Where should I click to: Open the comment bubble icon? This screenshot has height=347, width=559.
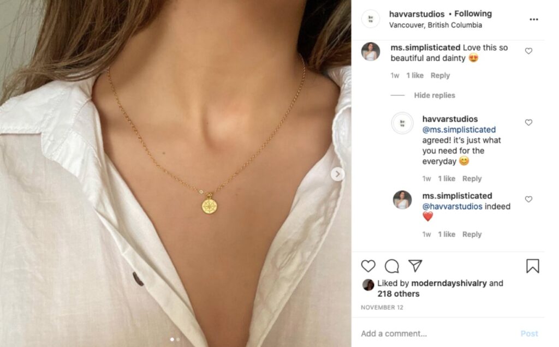click(x=391, y=266)
